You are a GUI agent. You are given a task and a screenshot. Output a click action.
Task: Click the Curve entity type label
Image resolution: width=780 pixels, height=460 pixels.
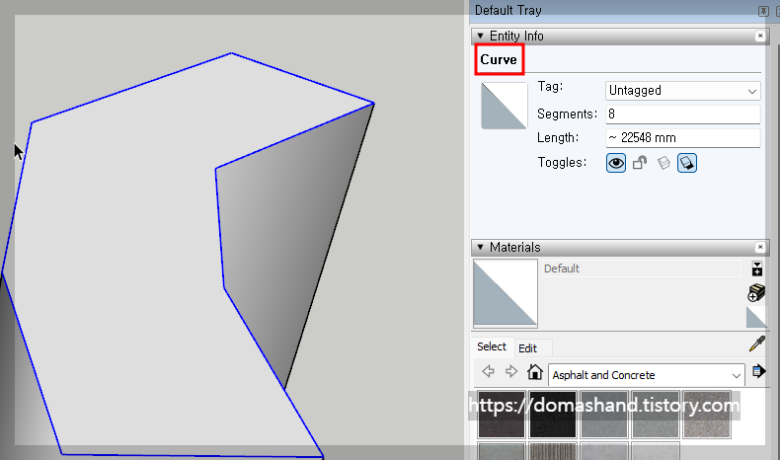pyautogui.click(x=499, y=59)
